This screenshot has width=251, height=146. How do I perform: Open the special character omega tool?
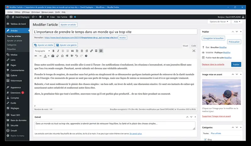pyautogui.click(x=62, y=56)
